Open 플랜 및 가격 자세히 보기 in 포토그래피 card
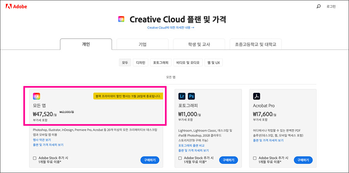349x173 pixels. coord(194,150)
